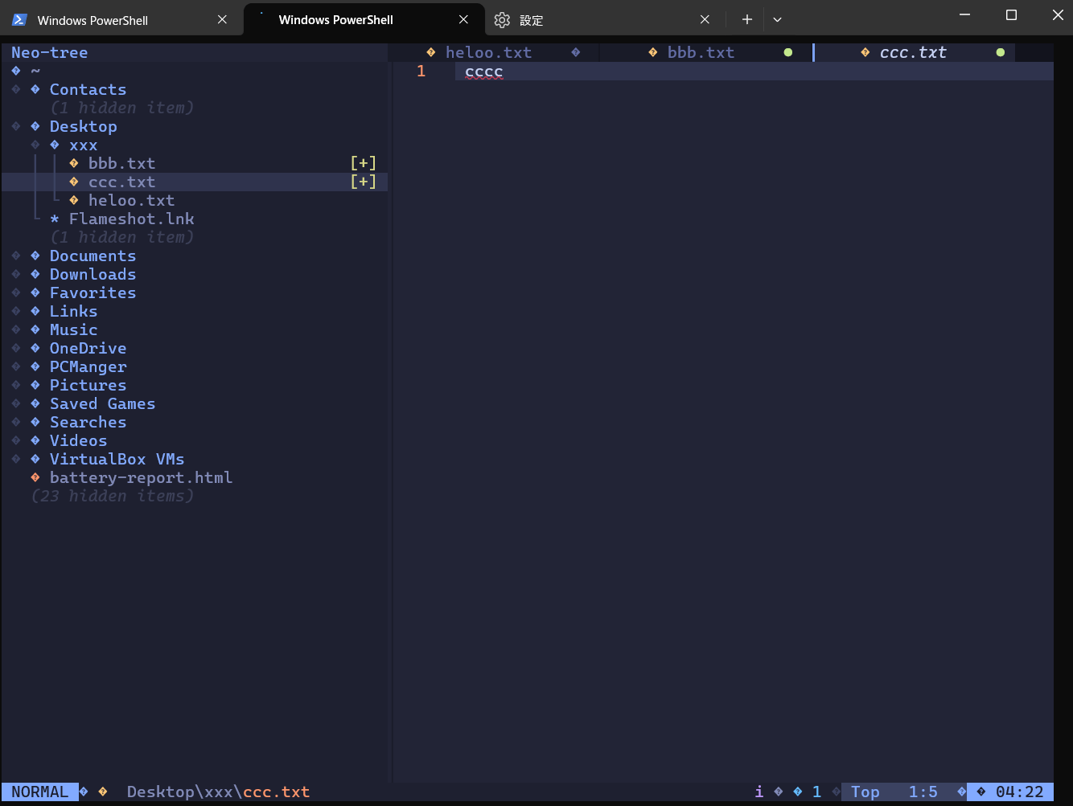Click the [+] marker next to bbb.txt
Screen dimensions: 1073x806
coord(364,163)
